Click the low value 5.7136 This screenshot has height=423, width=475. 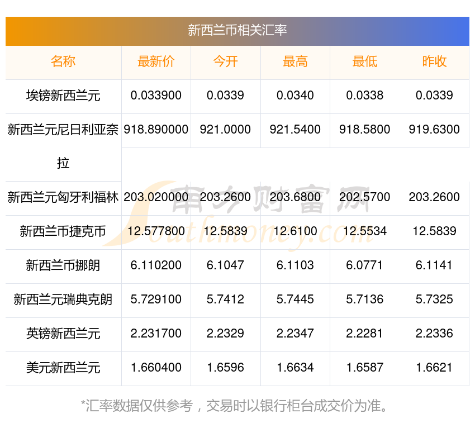pyautogui.click(x=365, y=300)
